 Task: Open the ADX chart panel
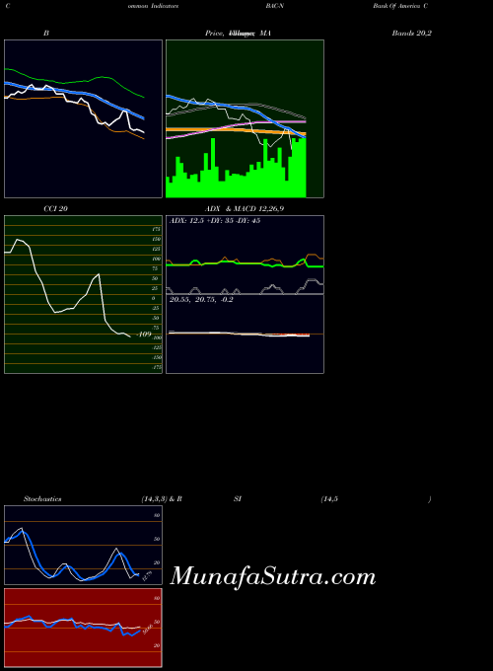[245, 255]
